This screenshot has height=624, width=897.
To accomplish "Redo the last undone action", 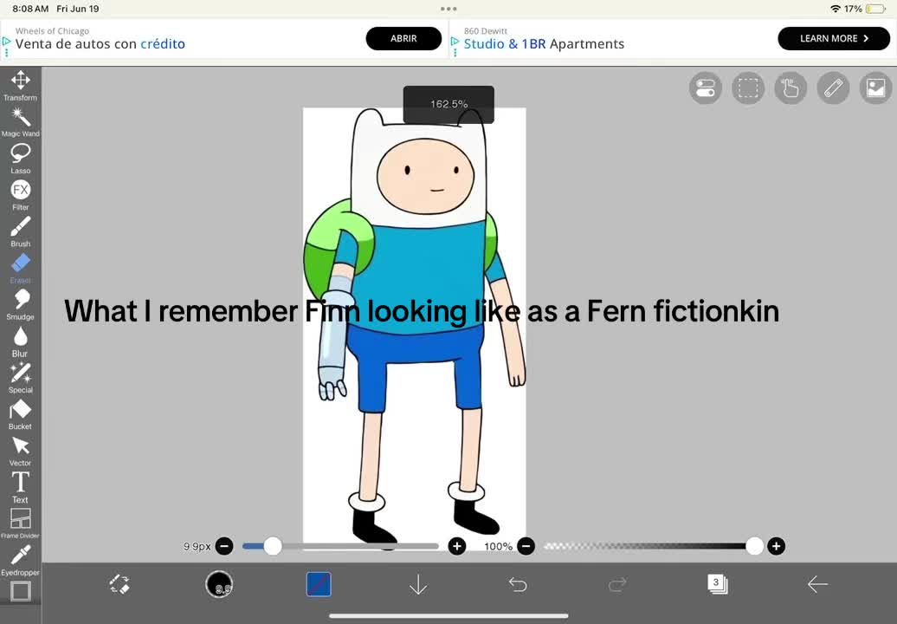I will (x=617, y=584).
